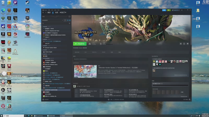Open the game info icon
Screen dimensions: 209x117
(184, 44)
